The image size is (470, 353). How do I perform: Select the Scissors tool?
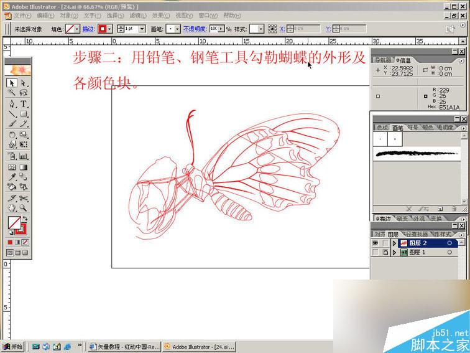(24, 198)
